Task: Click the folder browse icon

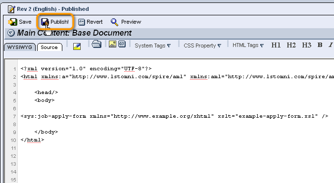Action: coord(96,44)
